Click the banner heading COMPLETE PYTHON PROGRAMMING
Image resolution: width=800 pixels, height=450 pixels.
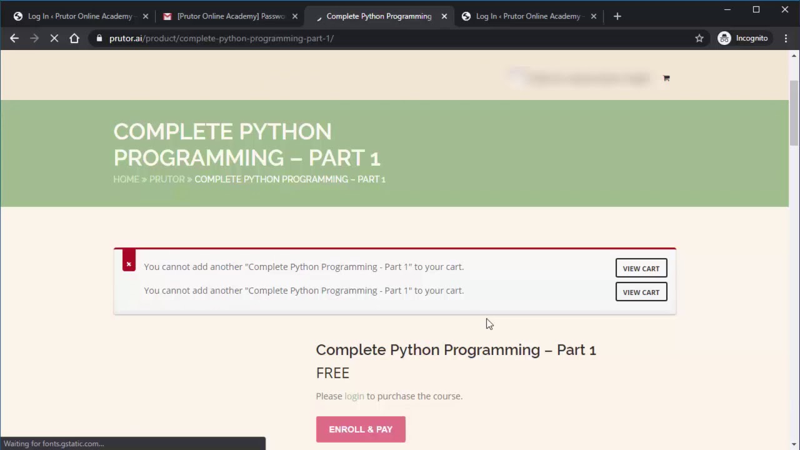[247, 144]
